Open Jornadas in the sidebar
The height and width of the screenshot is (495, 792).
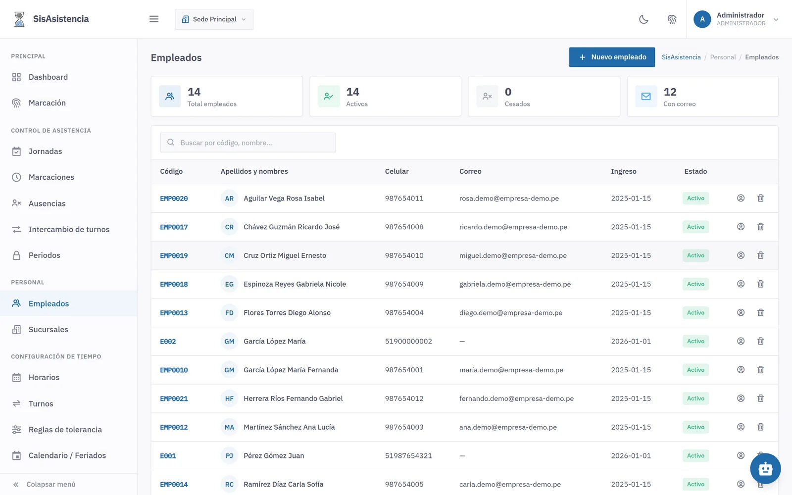click(x=68, y=151)
